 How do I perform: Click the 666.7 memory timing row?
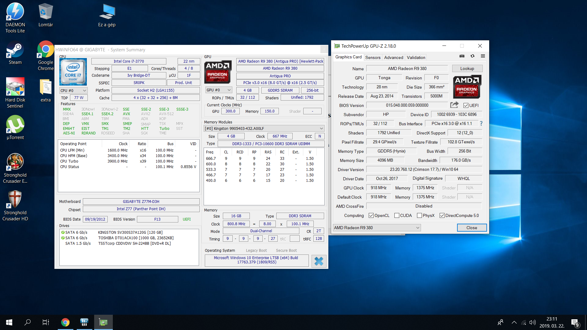tap(264, 158)
